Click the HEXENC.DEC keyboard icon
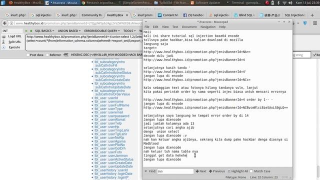The image size is (320, 180). (x=65, y=54)
